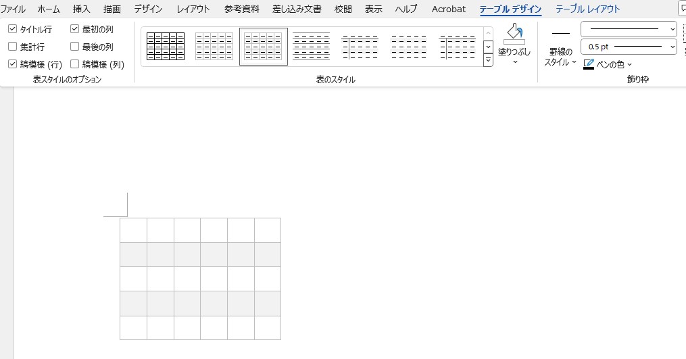This screenshot has height=359, width=686.
Task: Pick the fourth table style thumbnail
Action: 312,47
